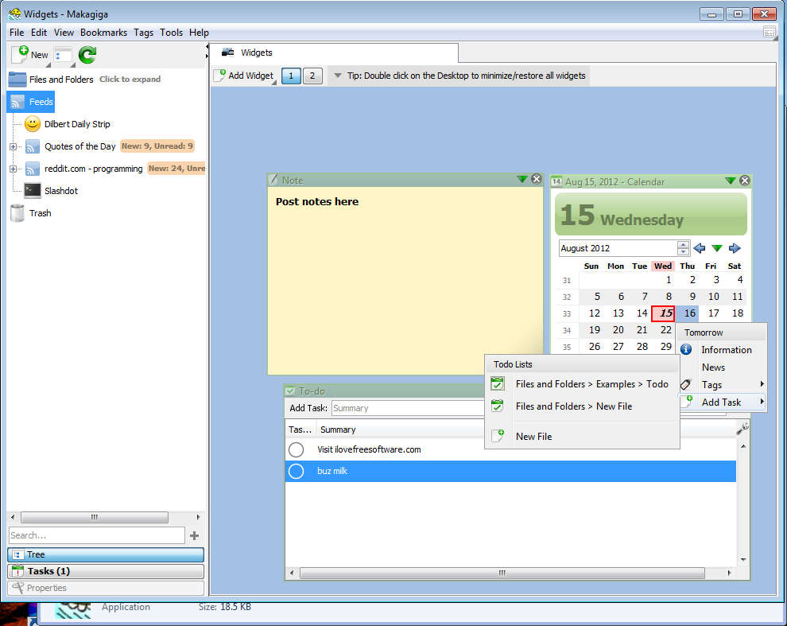This screenshot has width=787, height=626.
Task: Click the Trash bin icon
Action: 17,213
